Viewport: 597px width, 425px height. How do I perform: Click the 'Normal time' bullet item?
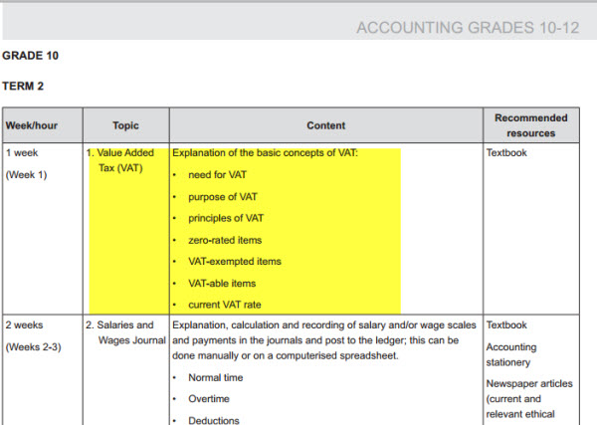[x=216, y=378]
